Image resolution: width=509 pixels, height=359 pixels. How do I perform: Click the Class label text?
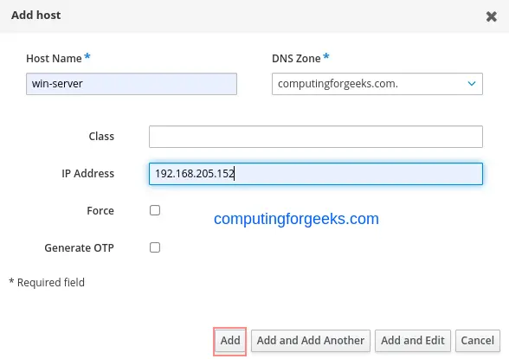click(101, 136)
